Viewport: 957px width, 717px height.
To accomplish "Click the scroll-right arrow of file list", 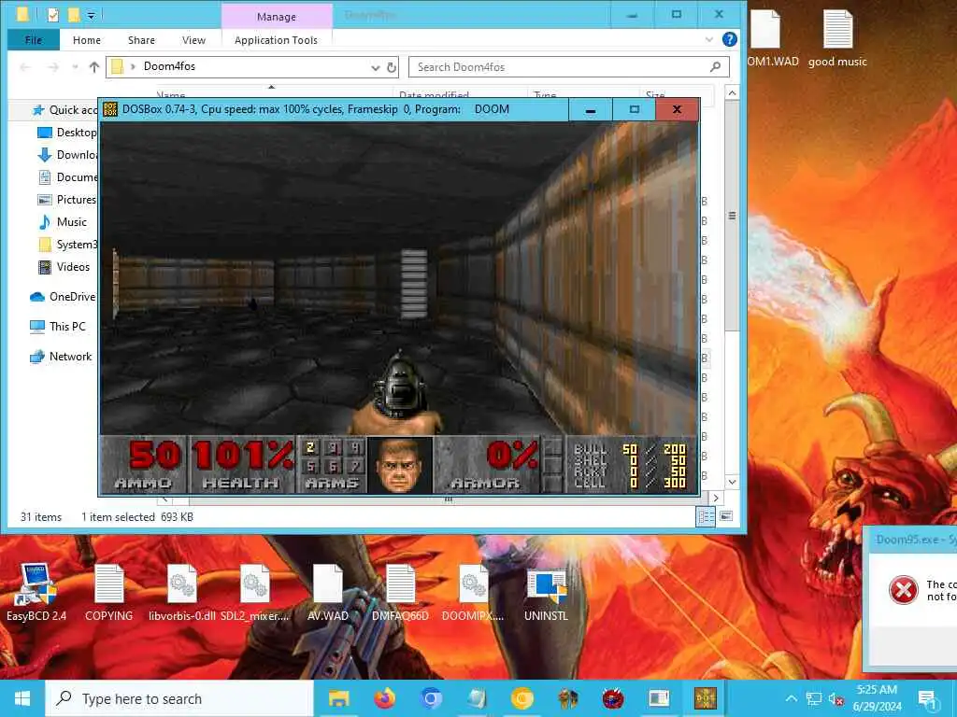I will (x=716, y=499).
